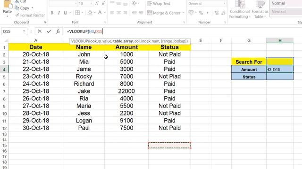The width and height of the screenshot is (302, 169).
Task: Align text left in cell
Action: click(112, 13)
